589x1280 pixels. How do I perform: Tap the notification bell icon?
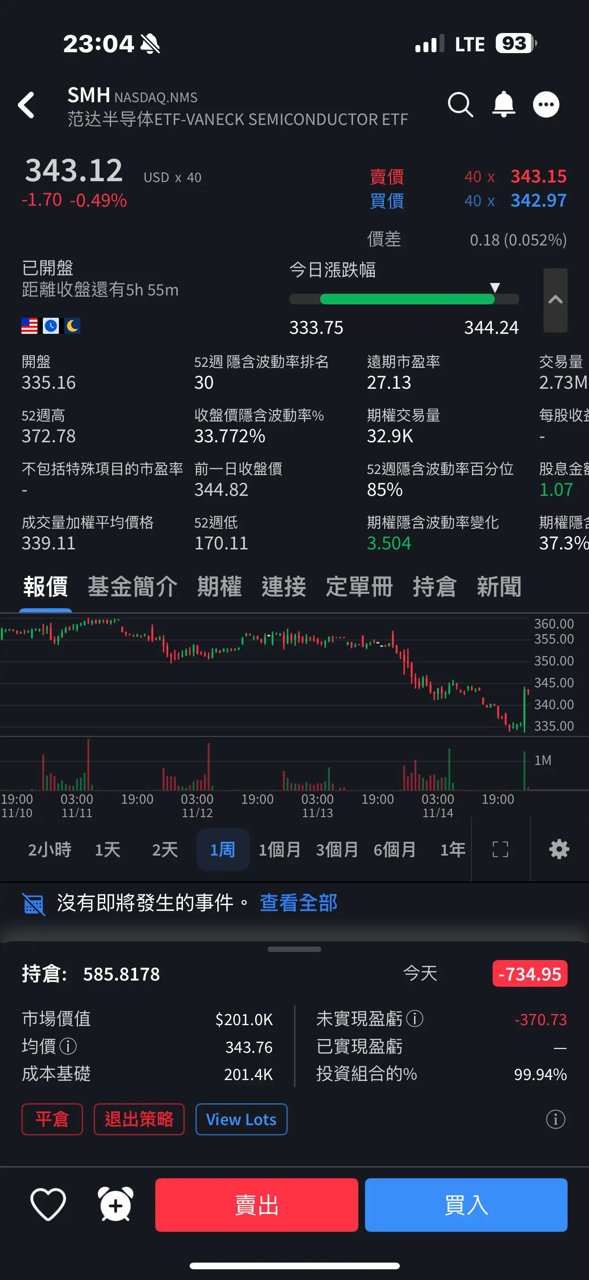[x=503, y=104]
